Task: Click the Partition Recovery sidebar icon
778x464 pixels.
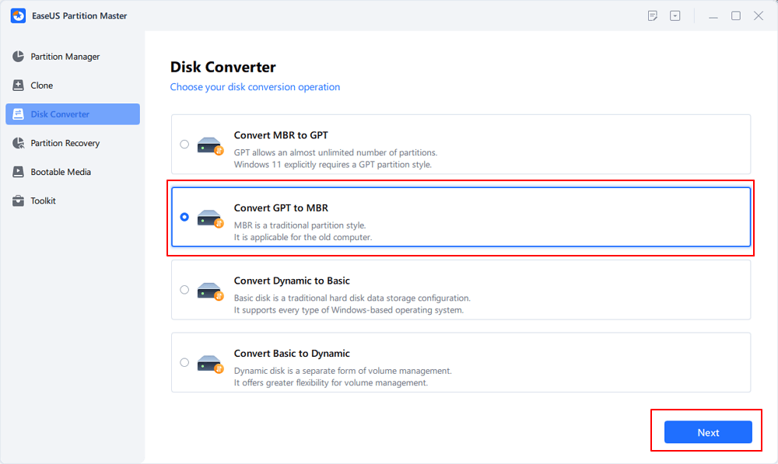Action: point(18,143)
